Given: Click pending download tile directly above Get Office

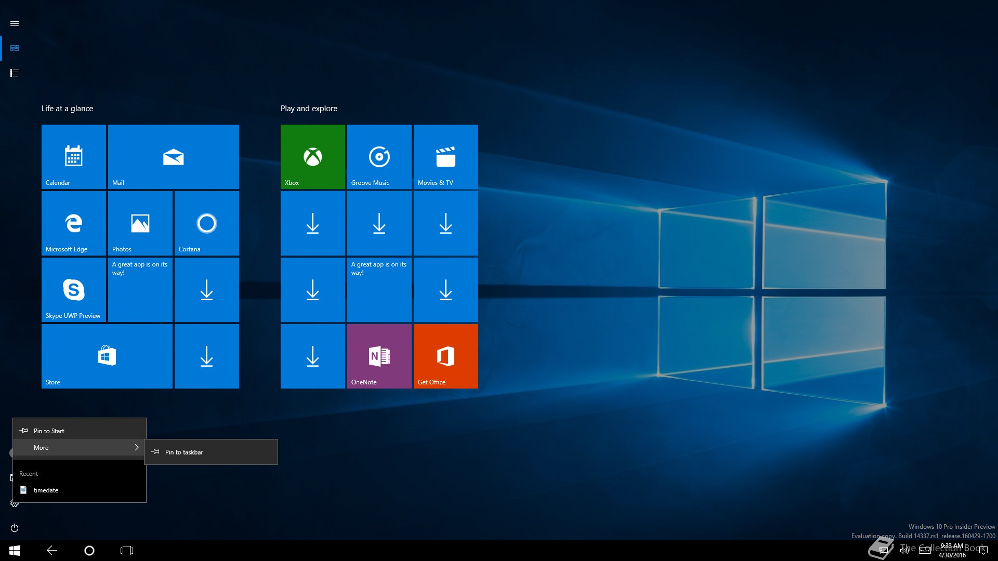Looking at the screenshot, I should coord(446,290).
